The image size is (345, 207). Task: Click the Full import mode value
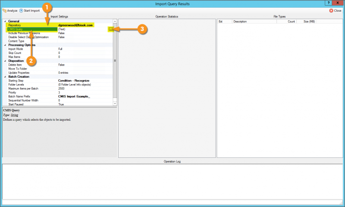(x=60, y=49)
